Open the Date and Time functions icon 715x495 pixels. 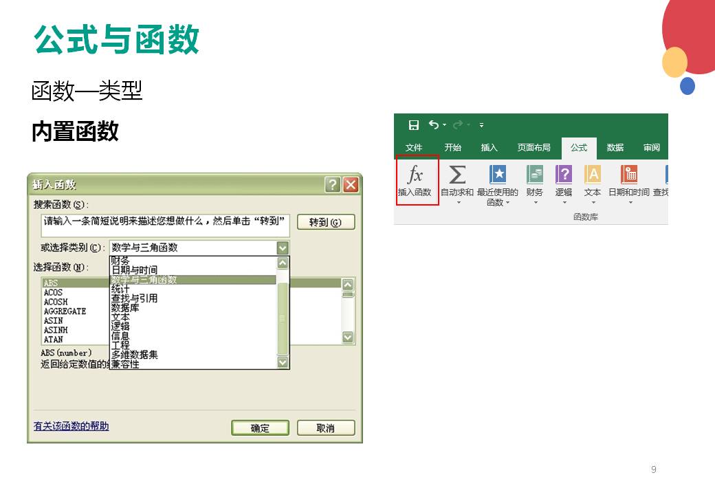click(x=628, y=175)
